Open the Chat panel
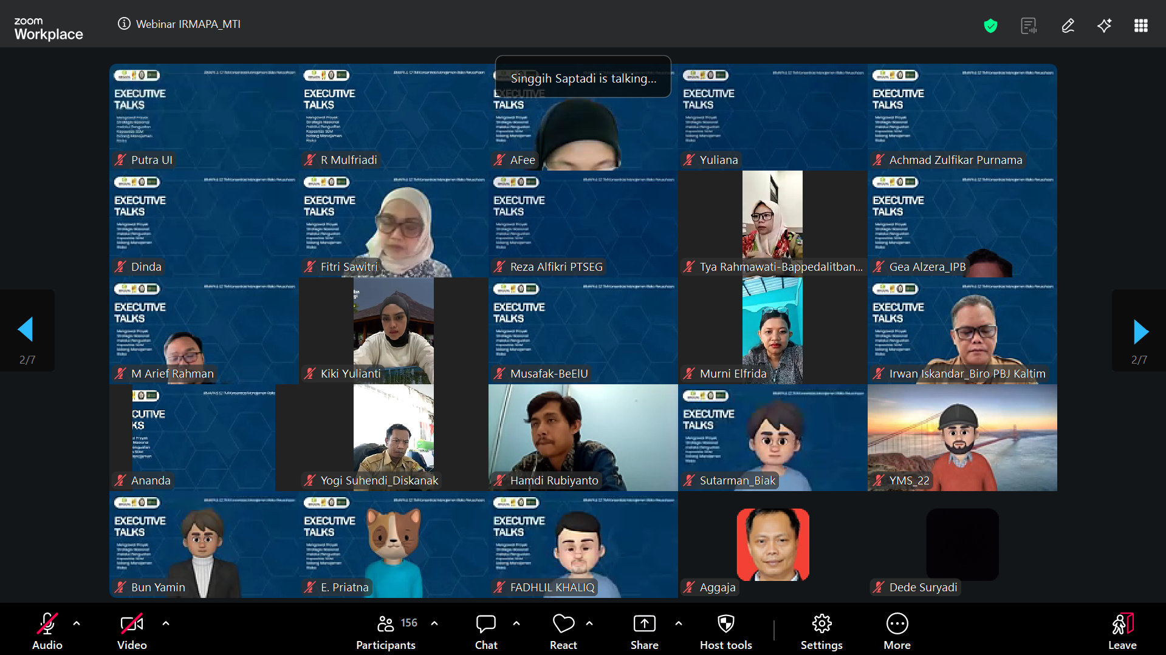The width and height of the screenshot is (1166, 655). pyautogui.click(x=486, y=631)
